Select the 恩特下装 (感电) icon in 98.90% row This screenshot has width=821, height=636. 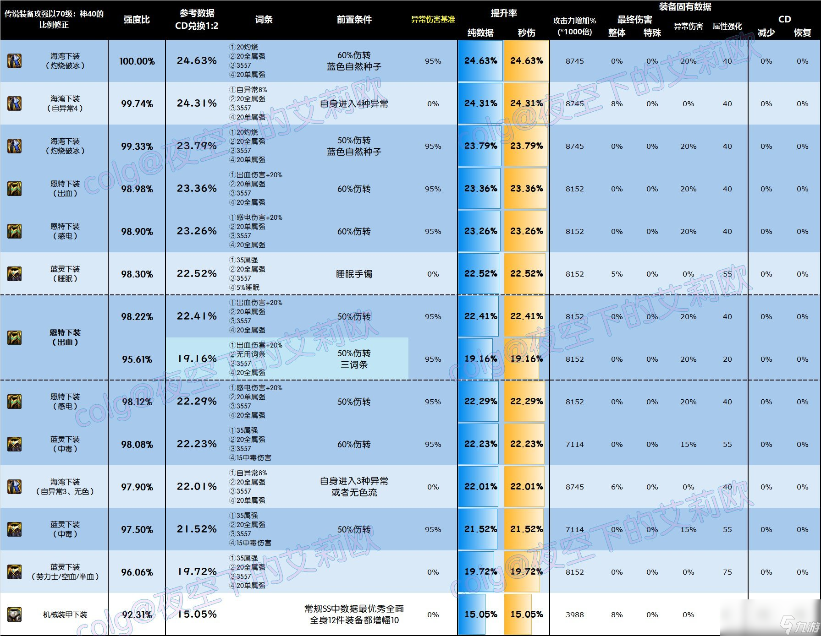[x=14, y=231]
